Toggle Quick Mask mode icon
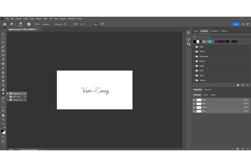251x167 pixels. click(x=3, y=137)
